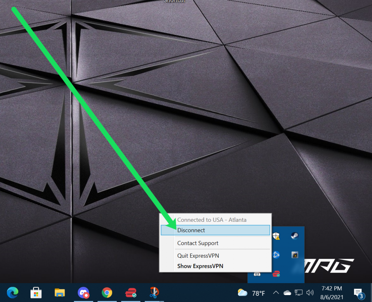The width and height of the screenshot is (372, 302).
Task: Expand the hidden tray icons chevron
Action: click(x=276, y=293)
